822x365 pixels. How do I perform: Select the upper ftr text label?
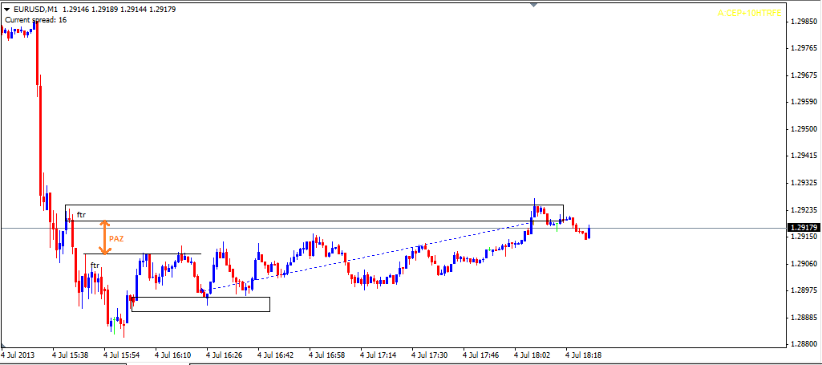[x=81, y=215]
